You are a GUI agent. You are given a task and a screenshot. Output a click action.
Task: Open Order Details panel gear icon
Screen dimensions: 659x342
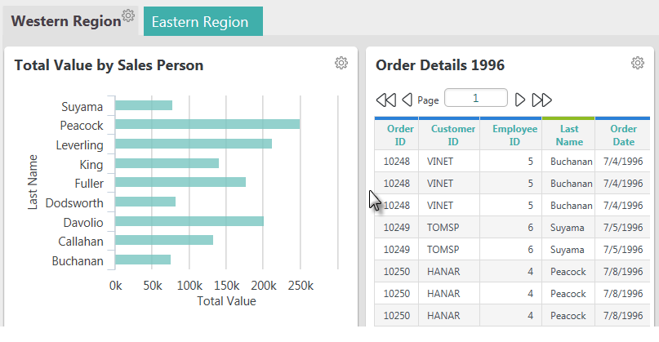point(638,63)
